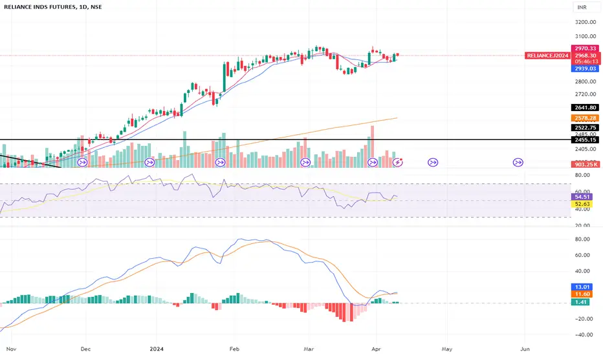Viewport: 603px width, 355px height.
Task: Select the tall volume bar before April
Action: click(x=372, y=147)
